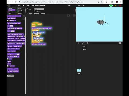Image resolution: width=129 pixels, height=96 pixels.
Task: Click the switch to costume block
Action: click(14, 16)
